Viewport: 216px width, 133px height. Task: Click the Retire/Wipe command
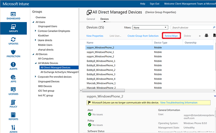click(171, 36)
